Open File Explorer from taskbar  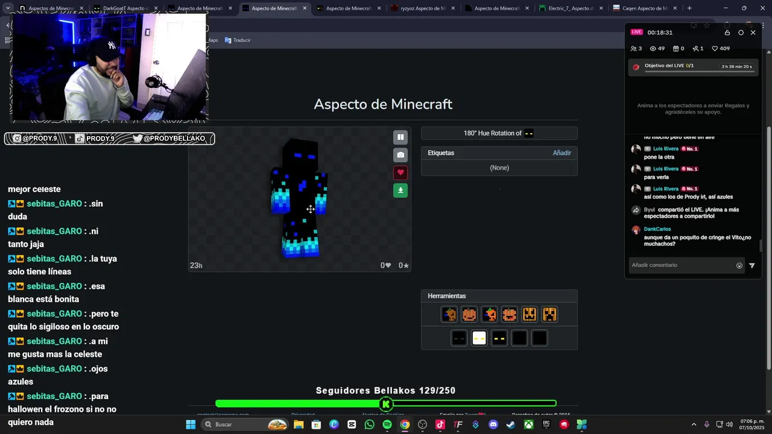tap(299, 424)
